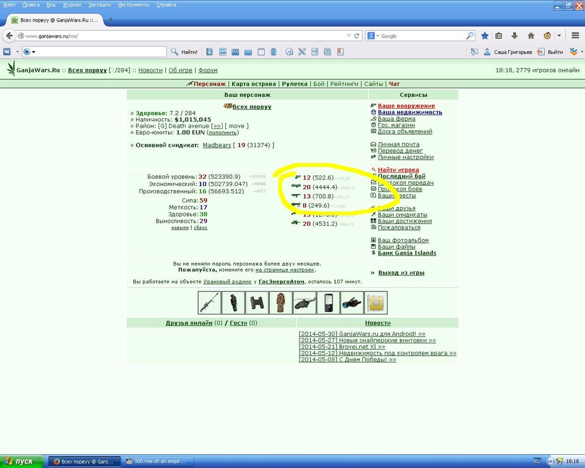This screenshot has height=468, width=585.
Task: Click the Выйти logout icon in the VK toolbar
Action: coord(540,52)
